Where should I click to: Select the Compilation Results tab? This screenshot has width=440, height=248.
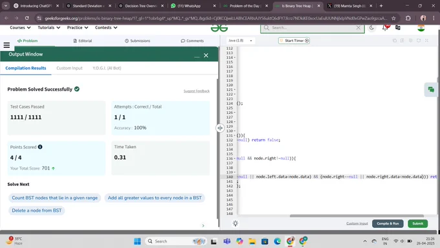pos(25,68)
